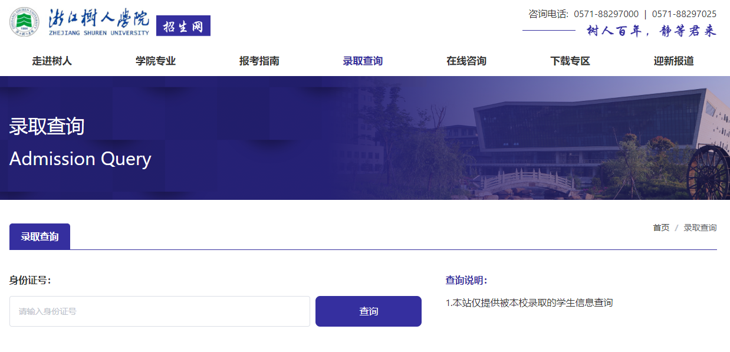Click the 0571-88297025 phone number
Image resolution: width=730 pixels, height=352 pixels.
[685, 14]
